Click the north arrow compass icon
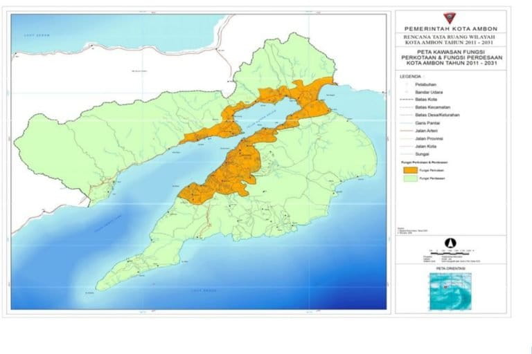 click(451, 243)
